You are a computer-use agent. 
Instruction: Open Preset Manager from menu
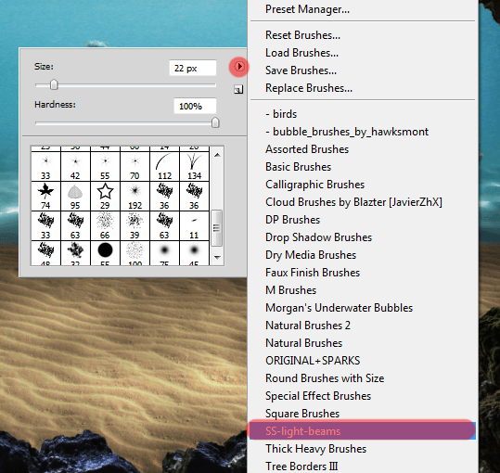pos(307,9)
